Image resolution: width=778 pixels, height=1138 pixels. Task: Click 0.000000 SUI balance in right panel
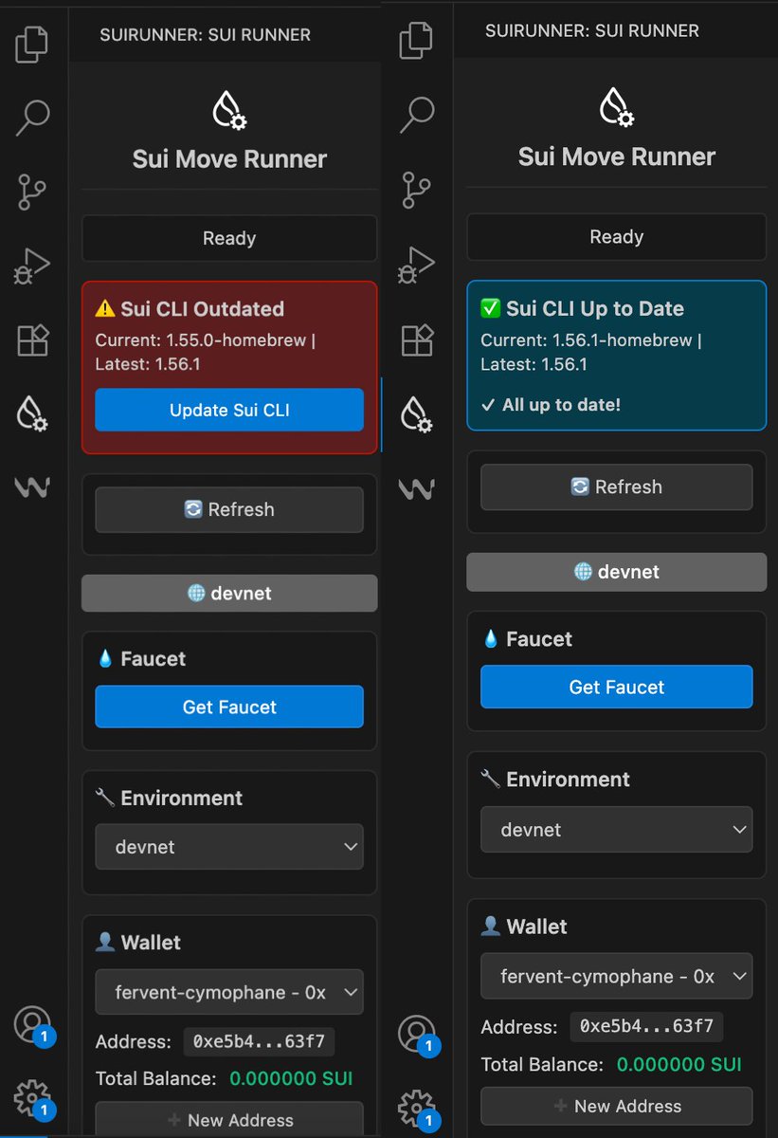(x=679, y=1064)
